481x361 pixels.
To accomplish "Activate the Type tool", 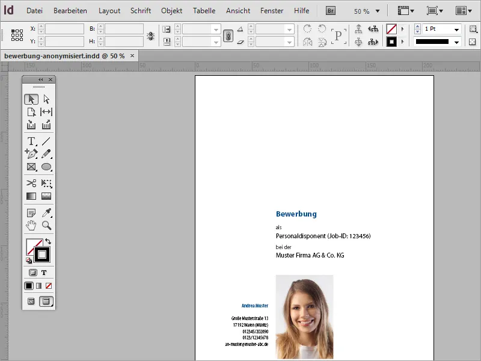I will click(x=30, y=140).
